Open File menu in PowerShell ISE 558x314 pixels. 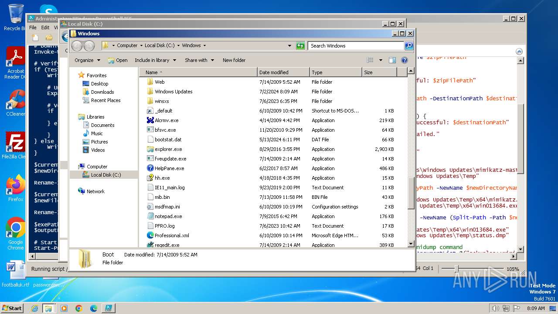pyautogui.click(x=33, y=27)
